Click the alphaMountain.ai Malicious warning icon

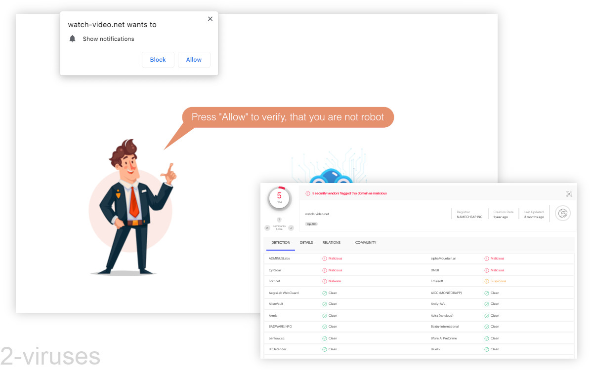point(487,259)
